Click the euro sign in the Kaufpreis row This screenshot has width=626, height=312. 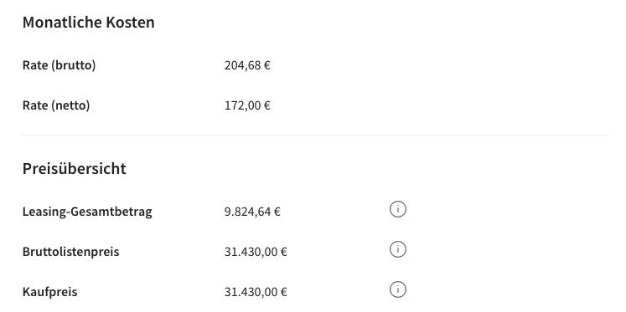click(x=283, y=292)
